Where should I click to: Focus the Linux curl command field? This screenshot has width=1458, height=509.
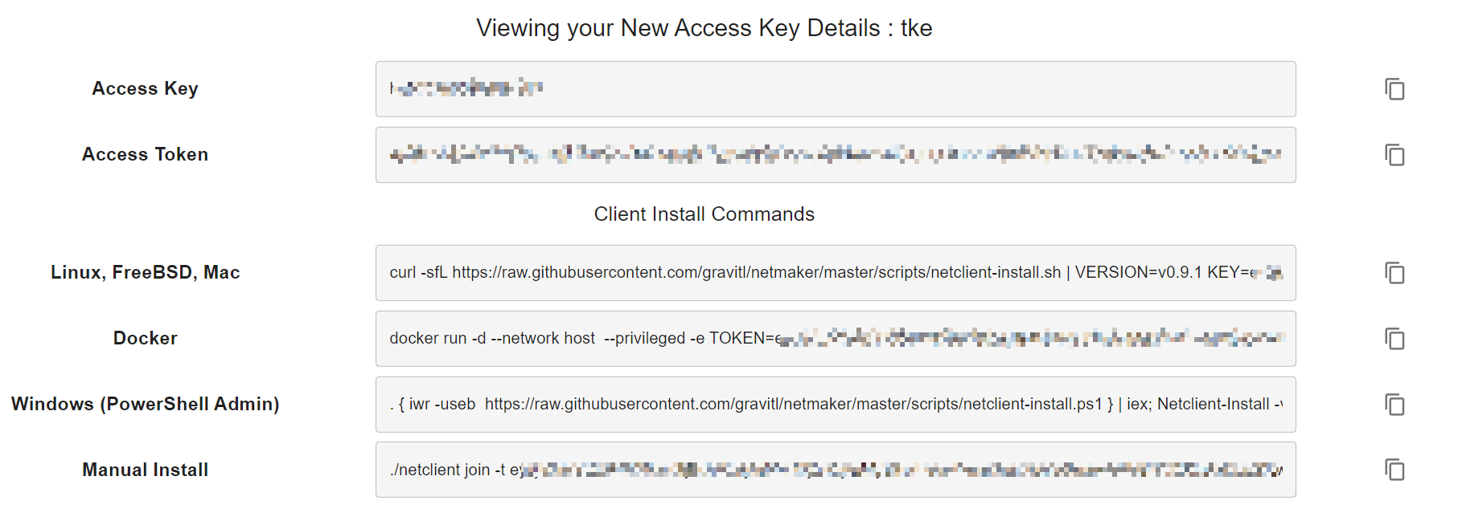(x=835, y=273)
